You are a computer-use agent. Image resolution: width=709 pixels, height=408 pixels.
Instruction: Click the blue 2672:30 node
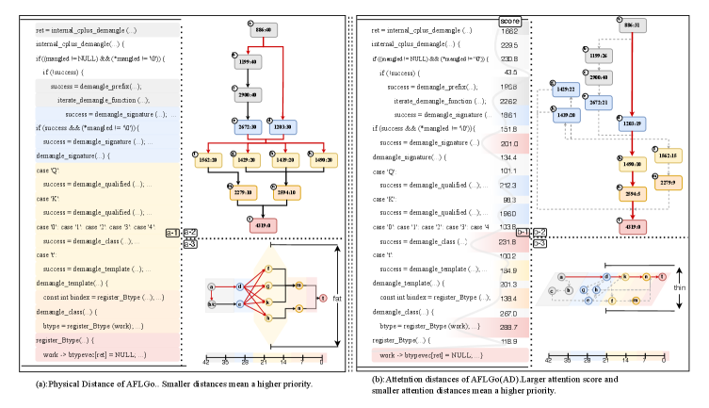pyautogui.click(x=249, y=125)
